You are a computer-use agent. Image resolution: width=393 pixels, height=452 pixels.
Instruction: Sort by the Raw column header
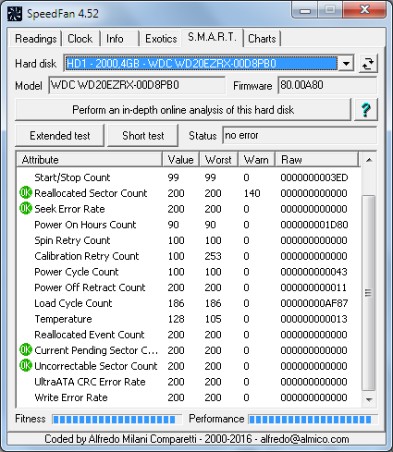317,160
